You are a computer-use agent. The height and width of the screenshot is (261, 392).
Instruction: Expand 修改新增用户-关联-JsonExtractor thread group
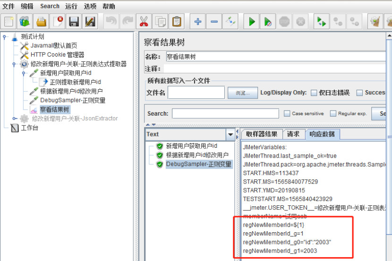point(15,118)
